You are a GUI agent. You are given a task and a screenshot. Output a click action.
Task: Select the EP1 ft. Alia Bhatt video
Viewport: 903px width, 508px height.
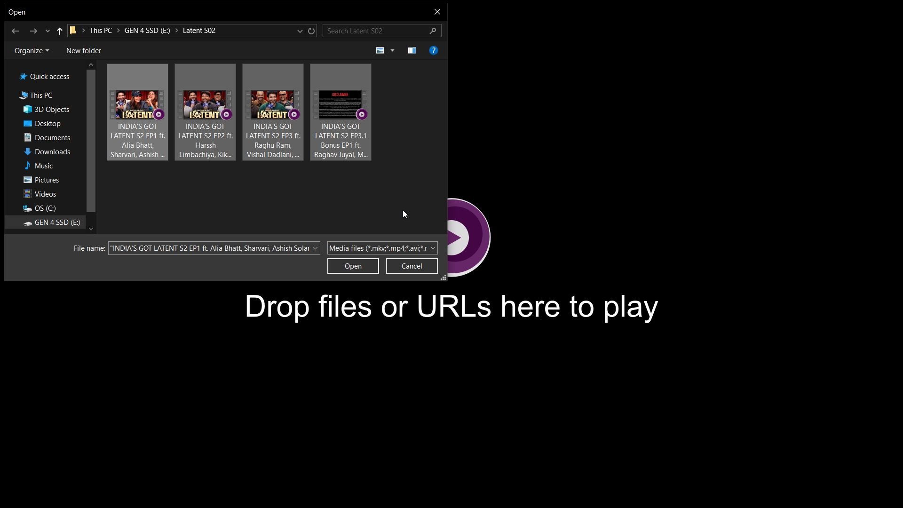click(x=137, y=112)
